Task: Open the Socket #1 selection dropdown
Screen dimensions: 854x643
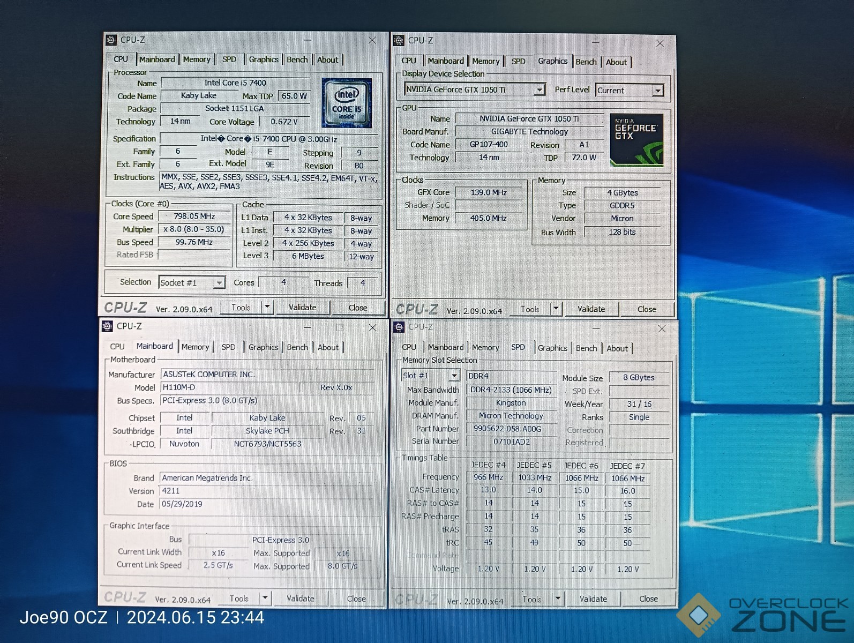Action: [x=219, y=283]
